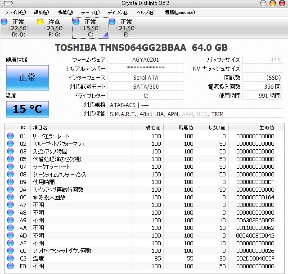Open the ファイル(F) menu
Image resolution: width=288 pixels, height=274 pixels.
point(15,12)
